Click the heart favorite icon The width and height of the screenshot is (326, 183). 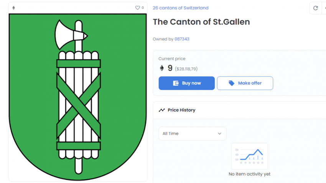tap(137, 8)
